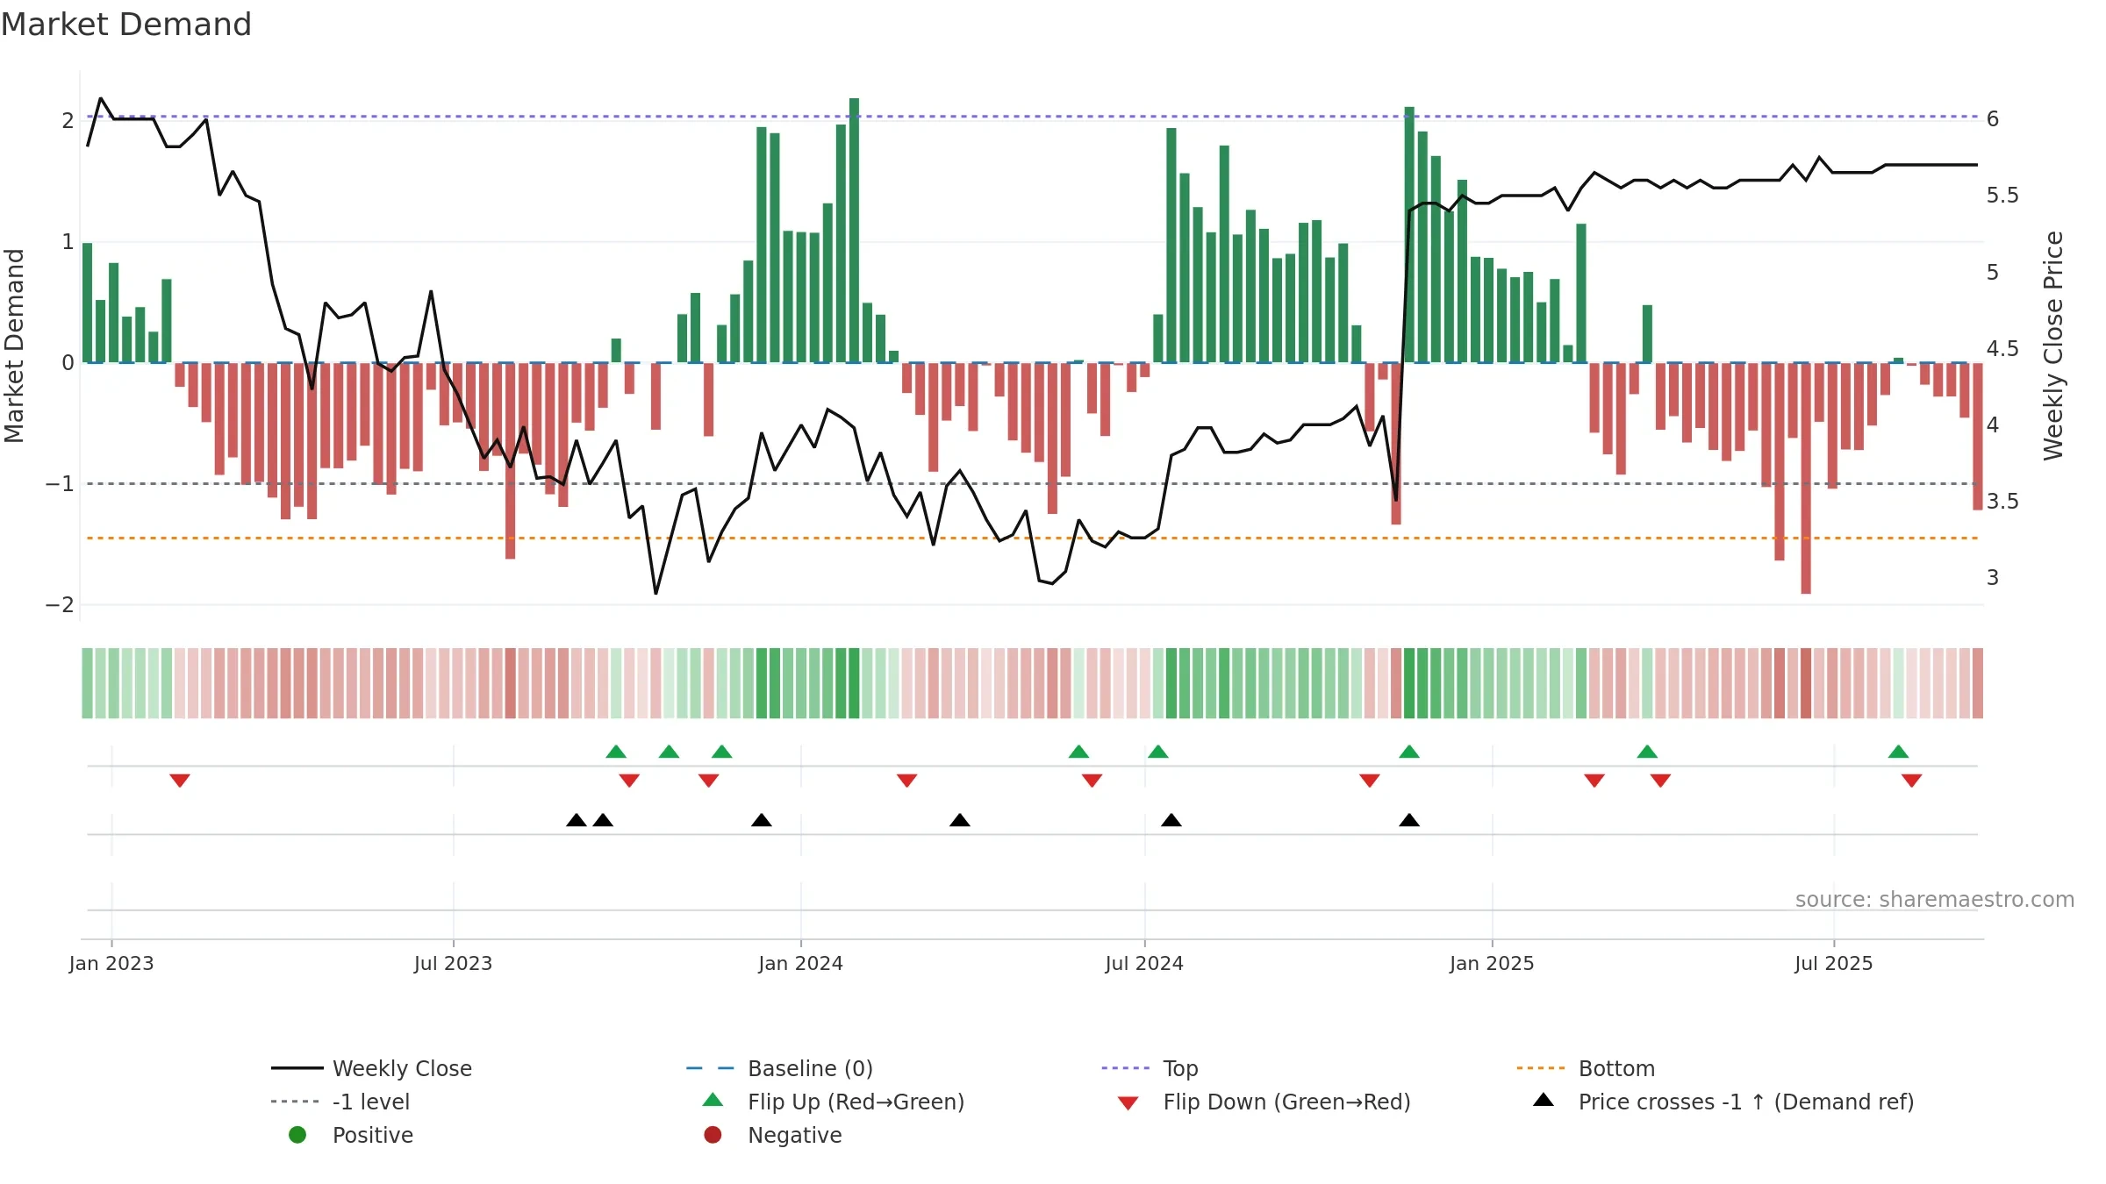This screenshot has width=2106, height=1184.
Task: Click the Jul 2025 axis label
Action: click(1834, 963)
